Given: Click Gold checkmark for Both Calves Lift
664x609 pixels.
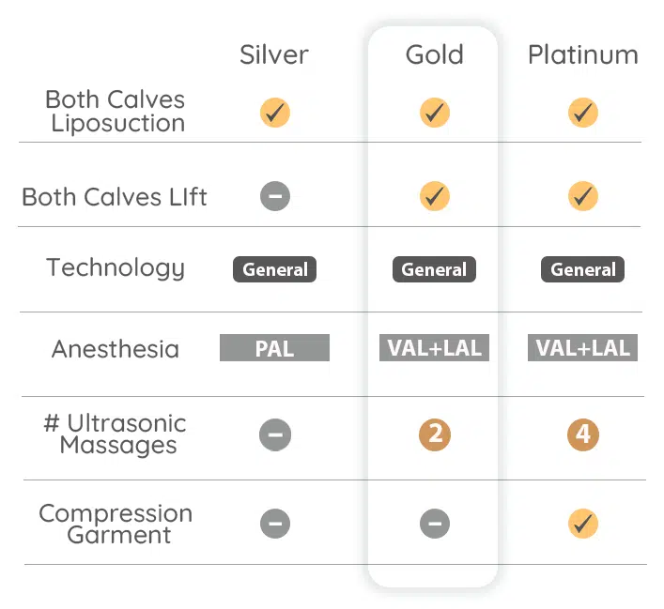Looking at the screenshot, I should coord(434,196).
